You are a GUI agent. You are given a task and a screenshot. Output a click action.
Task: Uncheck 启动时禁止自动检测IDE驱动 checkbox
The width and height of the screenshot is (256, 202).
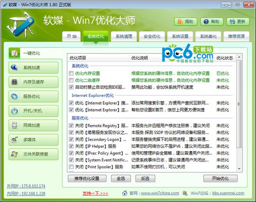pos(71,87)
